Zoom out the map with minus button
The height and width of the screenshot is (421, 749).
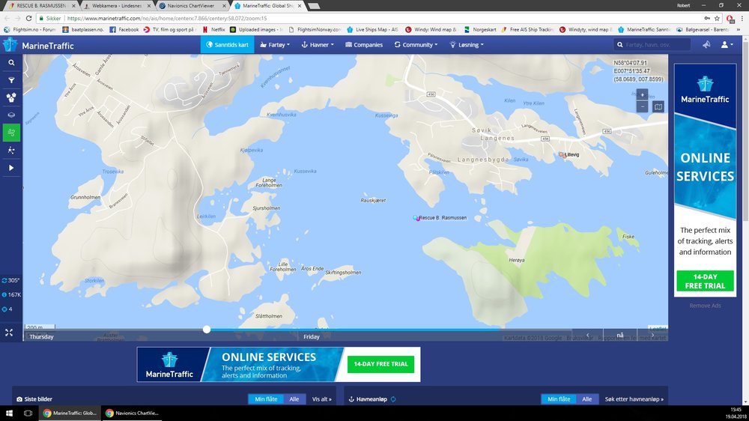pos(642,106)
